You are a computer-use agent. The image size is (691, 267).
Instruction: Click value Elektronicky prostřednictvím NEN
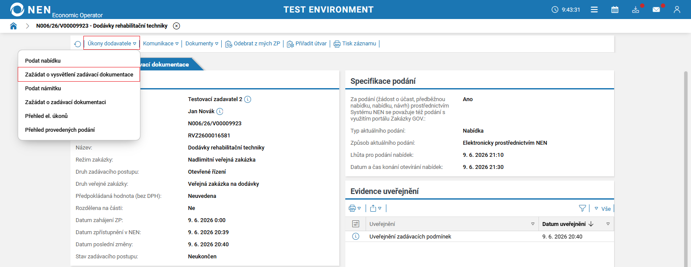[x=505, y=143]
